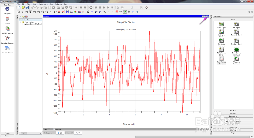Open the View menu
254x138 pixels.
coord(29,4)
